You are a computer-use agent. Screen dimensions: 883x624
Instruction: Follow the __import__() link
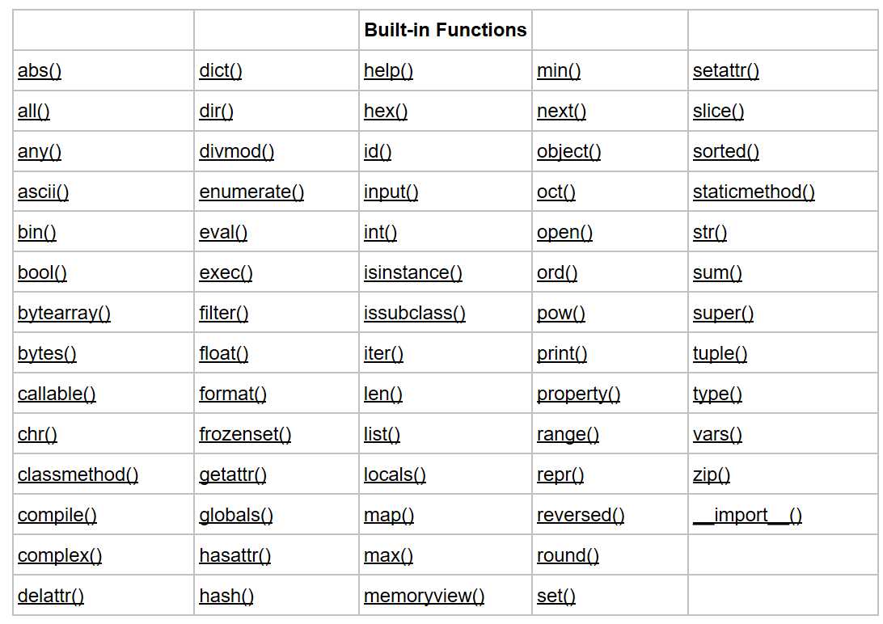(x=747, y=516)
